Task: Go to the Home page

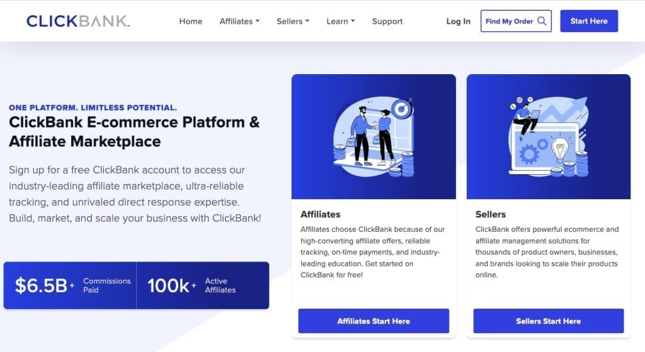Action: point(190,21)
